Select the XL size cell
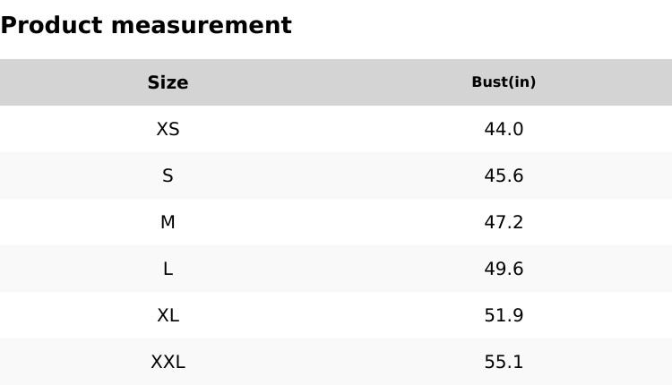Image resolution: width=672 pixels, height=385 pixels. 168,315
